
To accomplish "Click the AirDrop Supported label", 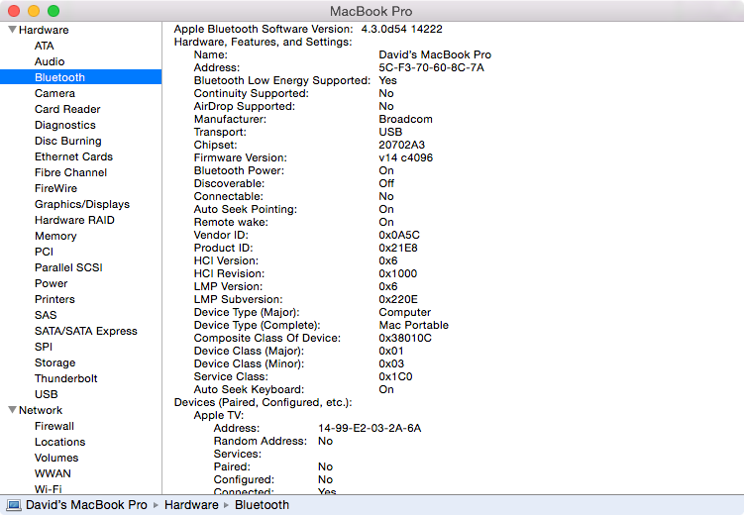I will [245, 106].
